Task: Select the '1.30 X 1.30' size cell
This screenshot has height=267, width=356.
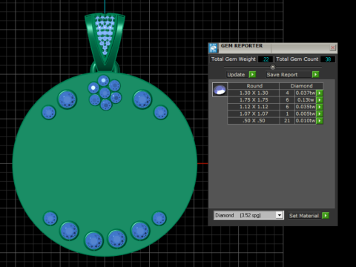Action: pos(254,93)
